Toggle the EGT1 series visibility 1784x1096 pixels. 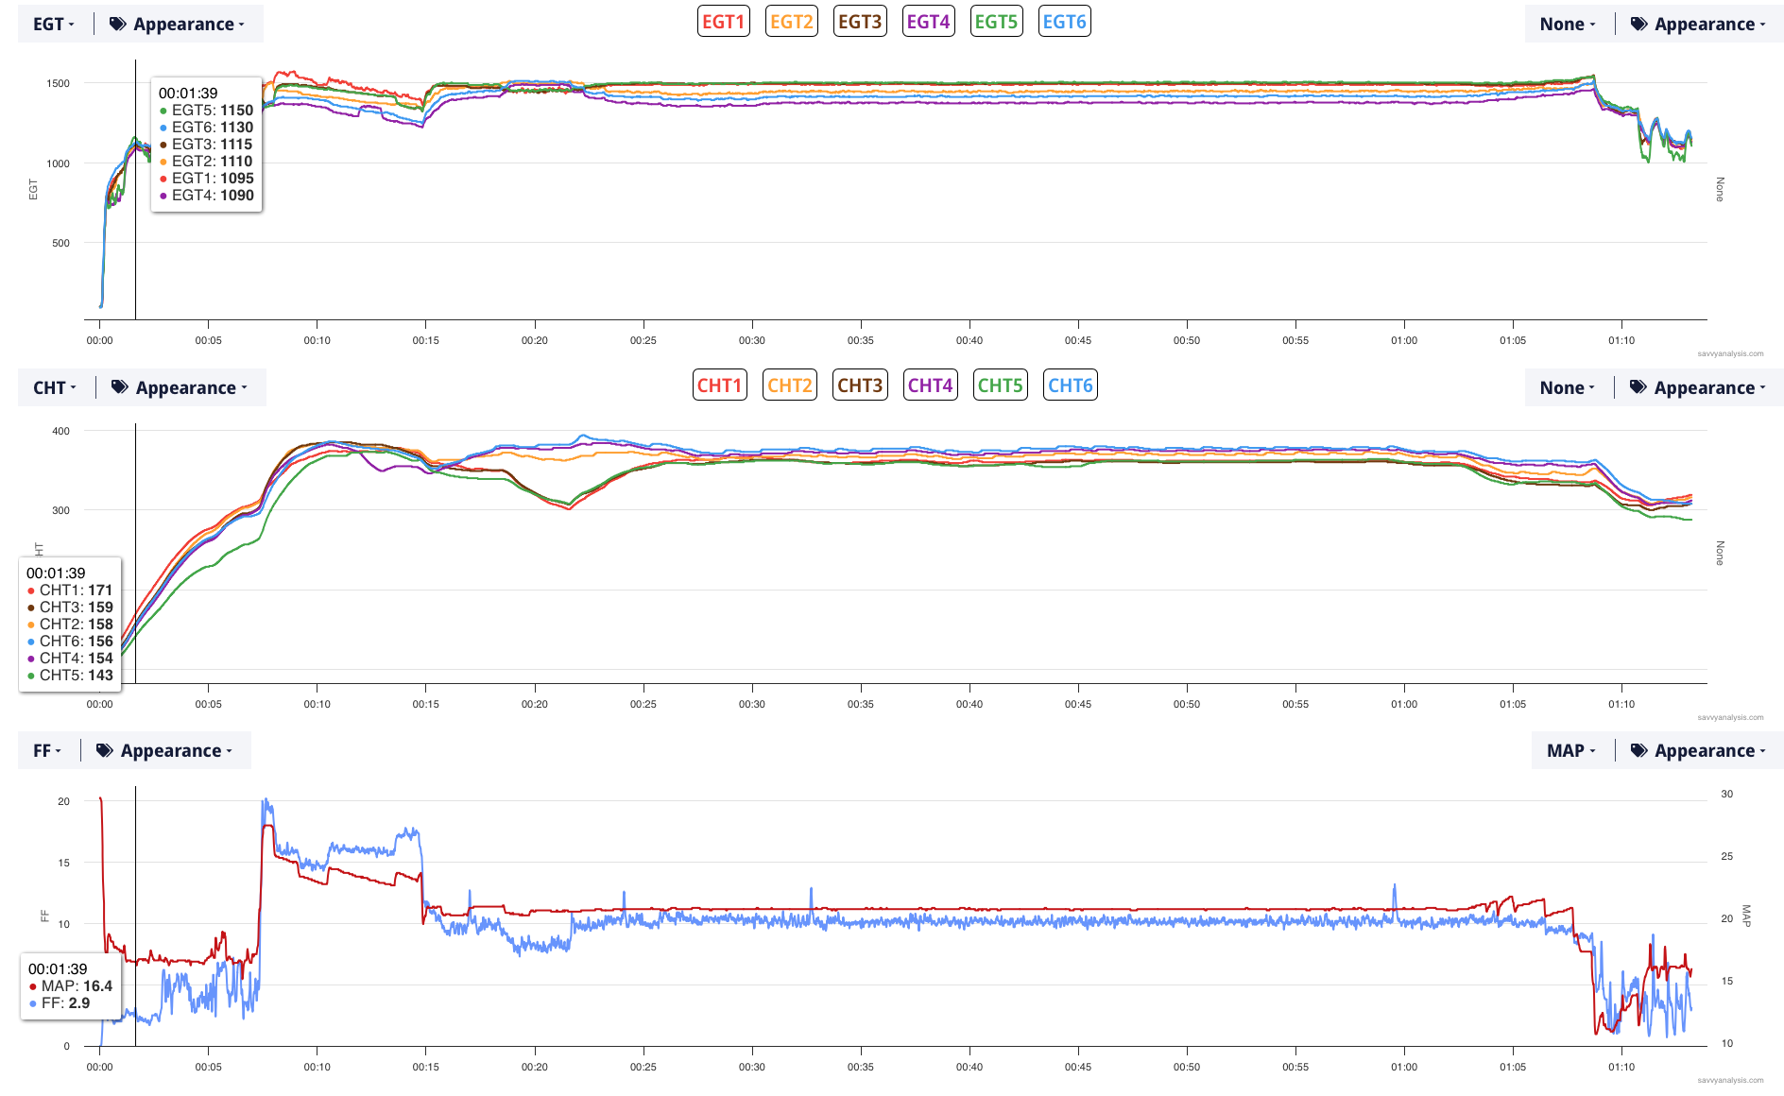point(723,22)
